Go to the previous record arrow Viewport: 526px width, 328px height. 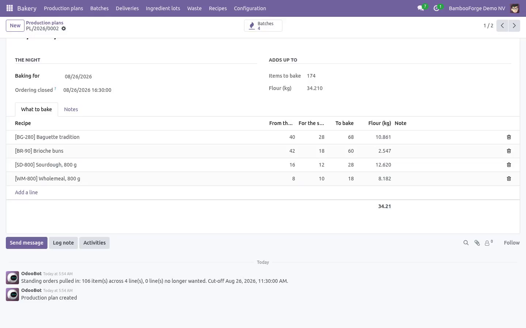[x=502, y=26]
